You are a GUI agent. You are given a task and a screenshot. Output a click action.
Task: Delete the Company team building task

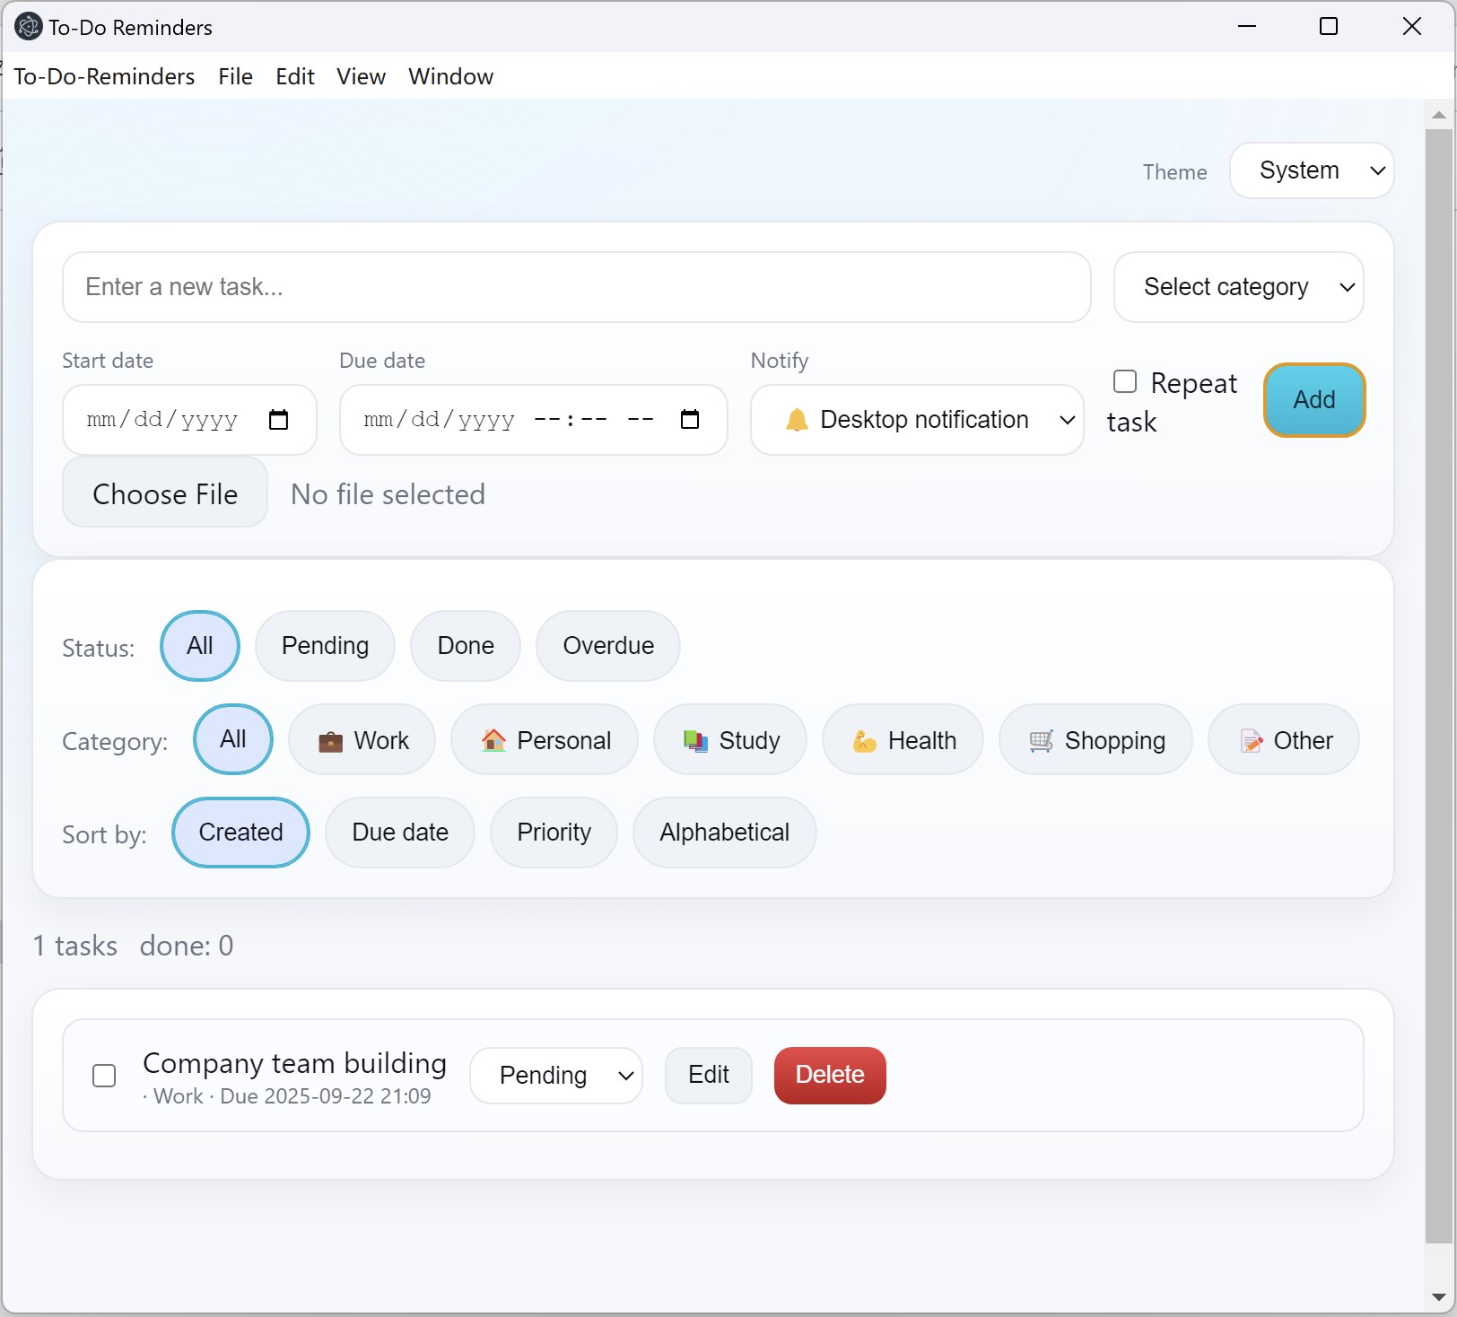829,1076
